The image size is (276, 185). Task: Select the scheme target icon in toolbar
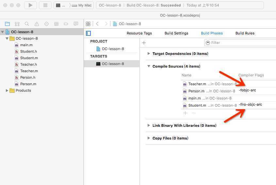(x=58, y=6)
